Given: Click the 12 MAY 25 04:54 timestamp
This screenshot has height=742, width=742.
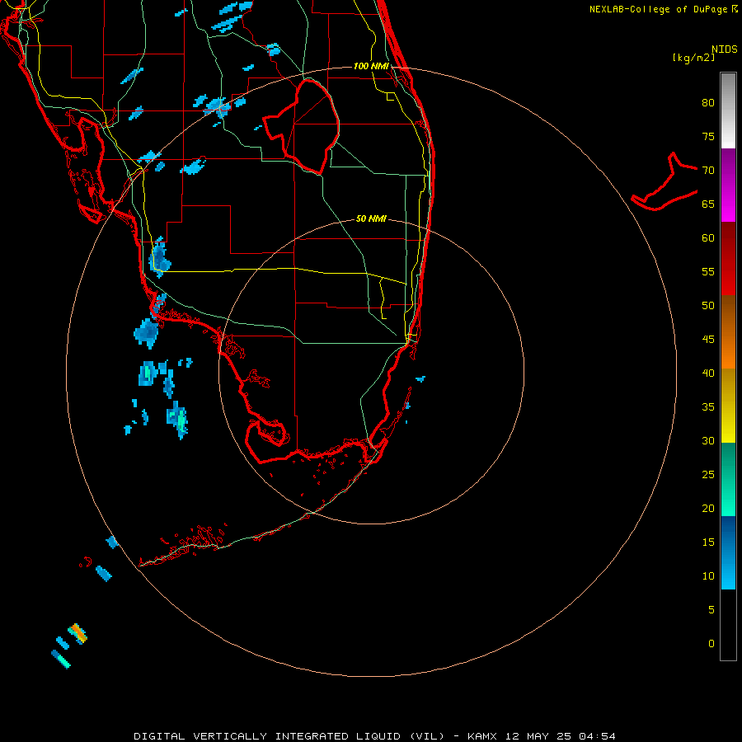Looking at the screenshot, I should (561, 736).
